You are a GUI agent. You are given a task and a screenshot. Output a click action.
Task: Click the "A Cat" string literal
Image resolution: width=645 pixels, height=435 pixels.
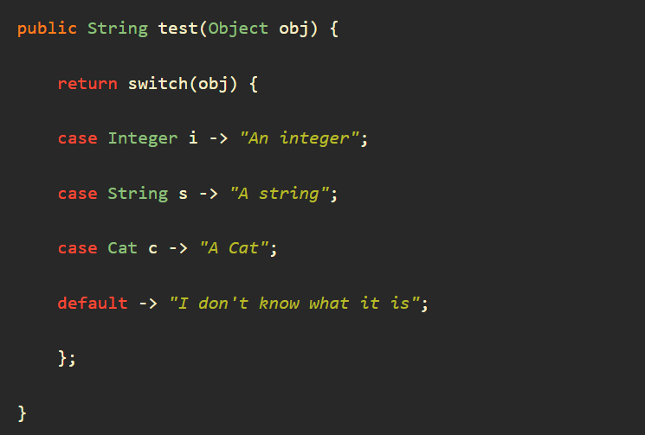[234, 248]
